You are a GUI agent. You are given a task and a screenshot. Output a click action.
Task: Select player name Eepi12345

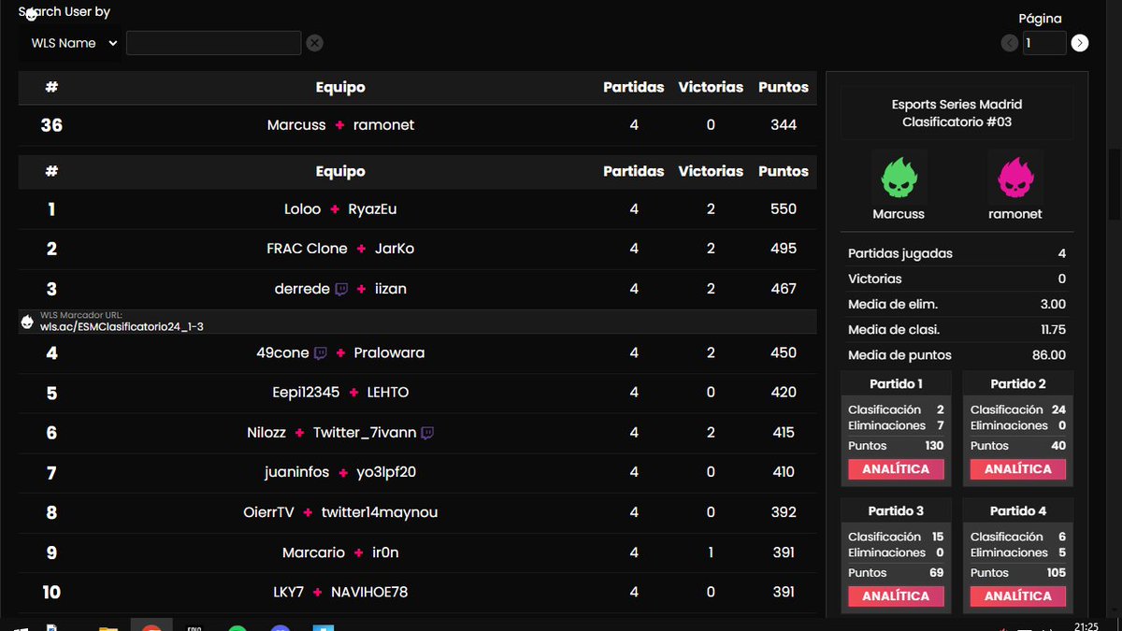point(306,393)
